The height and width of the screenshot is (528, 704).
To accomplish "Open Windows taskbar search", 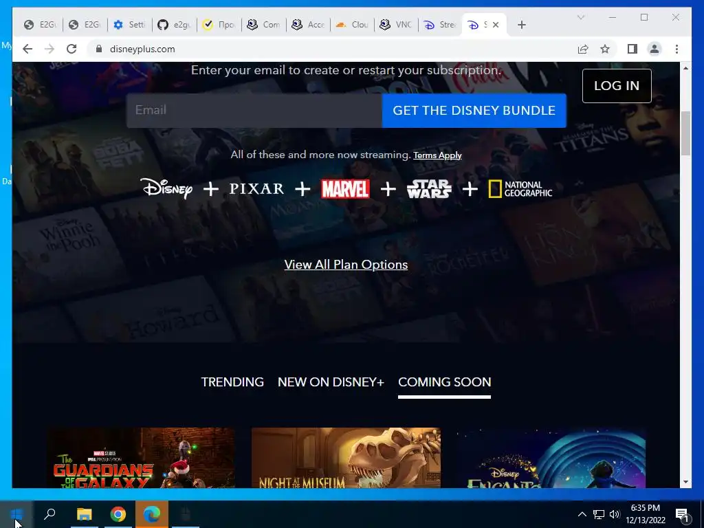I will click(49, 514).
